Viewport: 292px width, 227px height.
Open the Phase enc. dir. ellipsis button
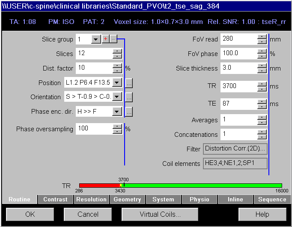pyautogui.click(x=129, y=112)
